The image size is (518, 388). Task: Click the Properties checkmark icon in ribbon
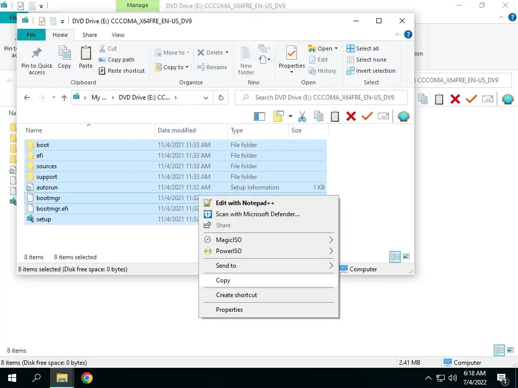[291, 53]
